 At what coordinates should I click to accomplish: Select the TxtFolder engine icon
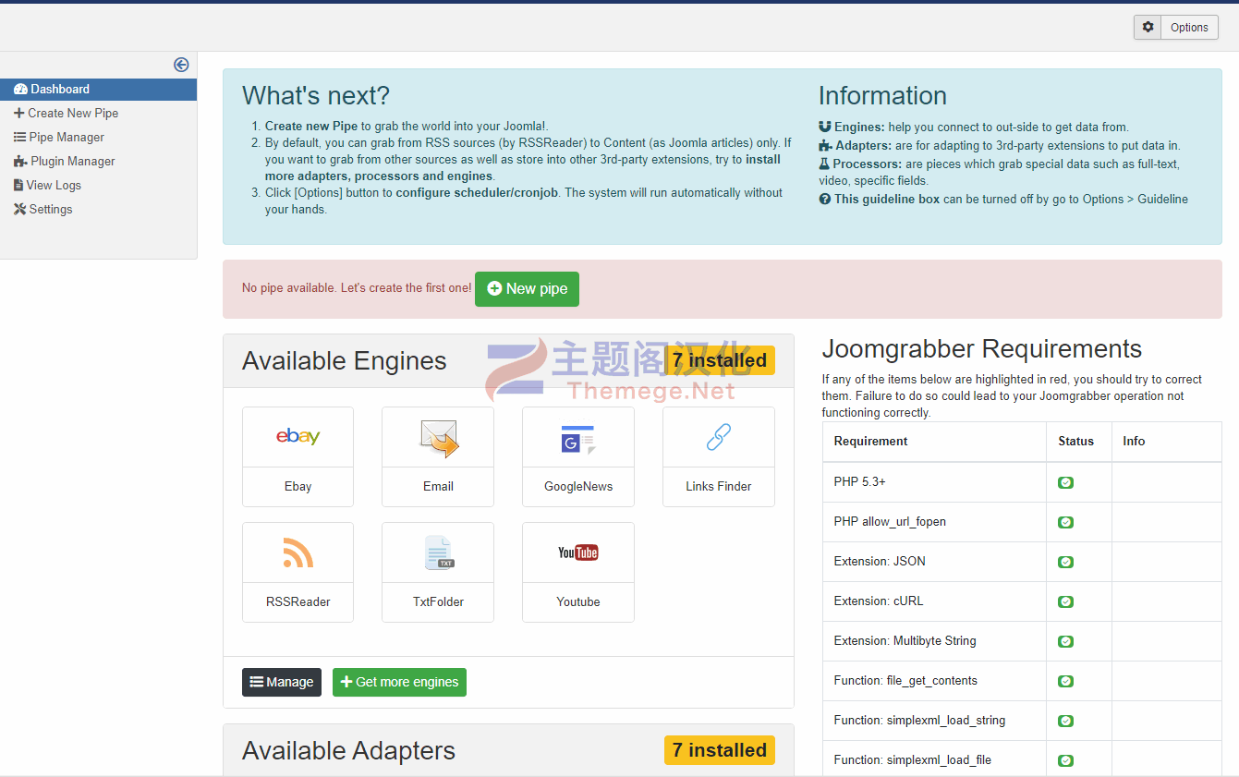coord(439,552)
